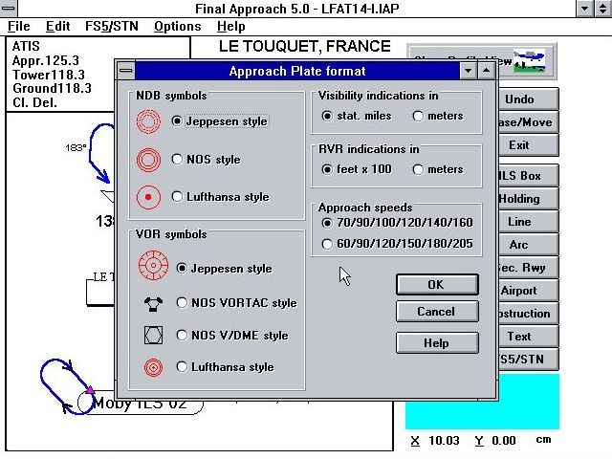Click the NOS VORTAC symbol icon

[153, 304]
